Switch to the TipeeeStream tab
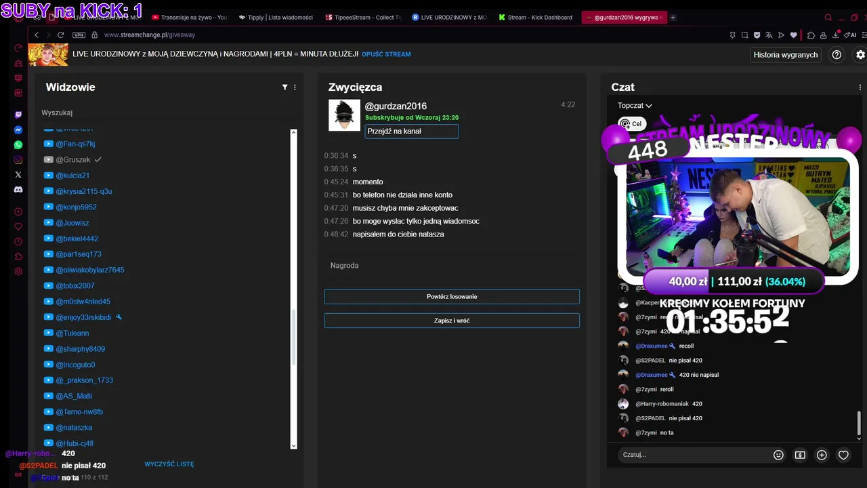The image size is (867, 488). [x=363, y=17]
